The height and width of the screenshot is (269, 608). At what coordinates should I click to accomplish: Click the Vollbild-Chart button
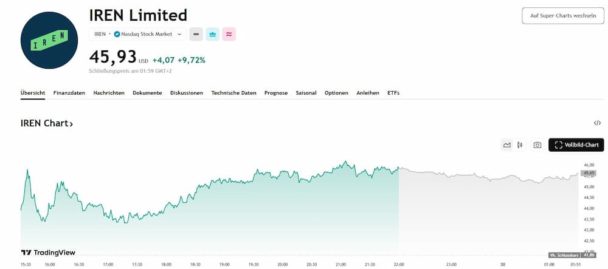pyautogui.click(x=577, y=145)
